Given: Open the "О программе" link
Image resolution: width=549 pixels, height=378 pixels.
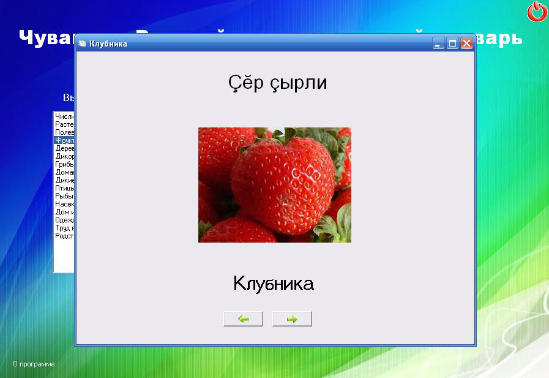Looking at the screenshot, I should [x=34, y=364].
